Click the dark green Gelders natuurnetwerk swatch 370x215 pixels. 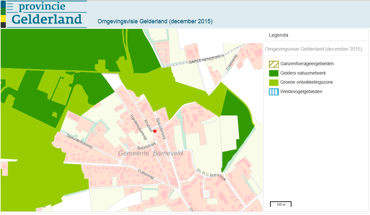(274, 73)
